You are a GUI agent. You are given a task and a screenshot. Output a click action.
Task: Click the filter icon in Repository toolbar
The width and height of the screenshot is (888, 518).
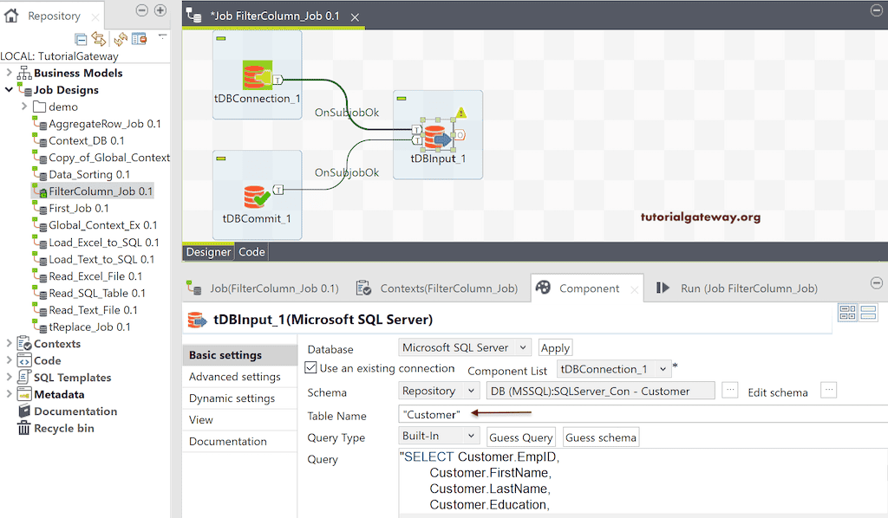click(139, 39)
